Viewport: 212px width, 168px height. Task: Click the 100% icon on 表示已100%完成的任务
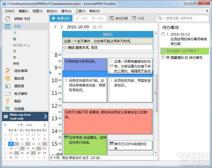point(112,144)
